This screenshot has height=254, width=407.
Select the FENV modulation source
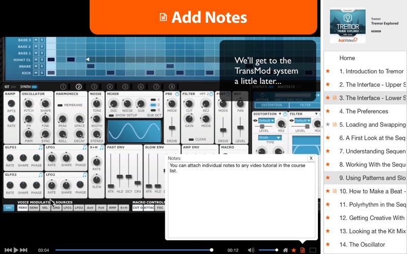pyautogui.click(x=22, y=208)
